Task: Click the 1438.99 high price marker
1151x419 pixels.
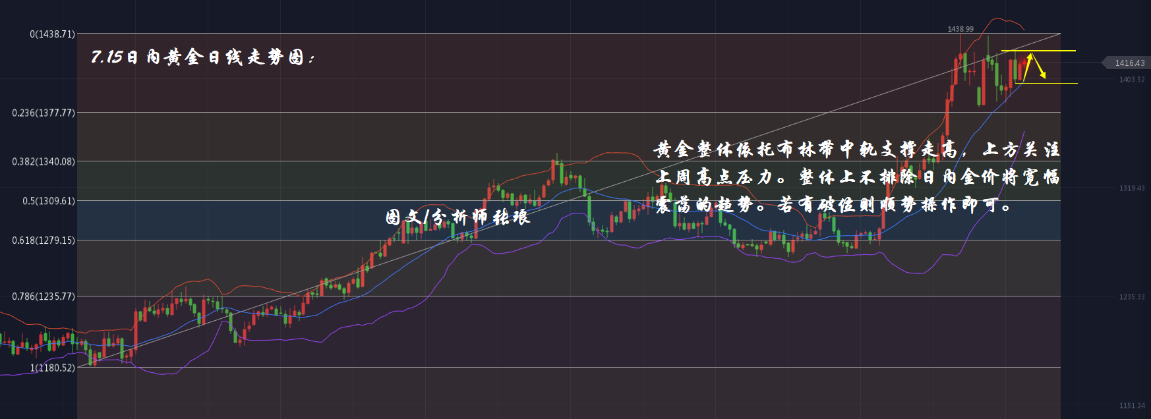Action: coord(960,29)
